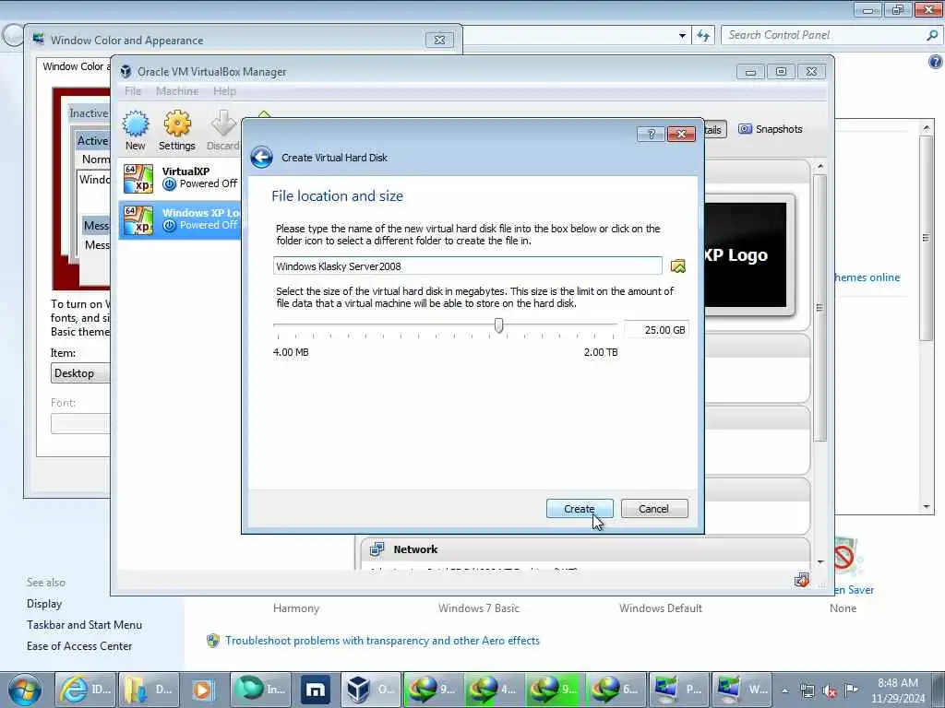Viewport: 945px width, 708px height.
Task: Click the VirtualBox status bar notification icon
Action: [802, 581]
